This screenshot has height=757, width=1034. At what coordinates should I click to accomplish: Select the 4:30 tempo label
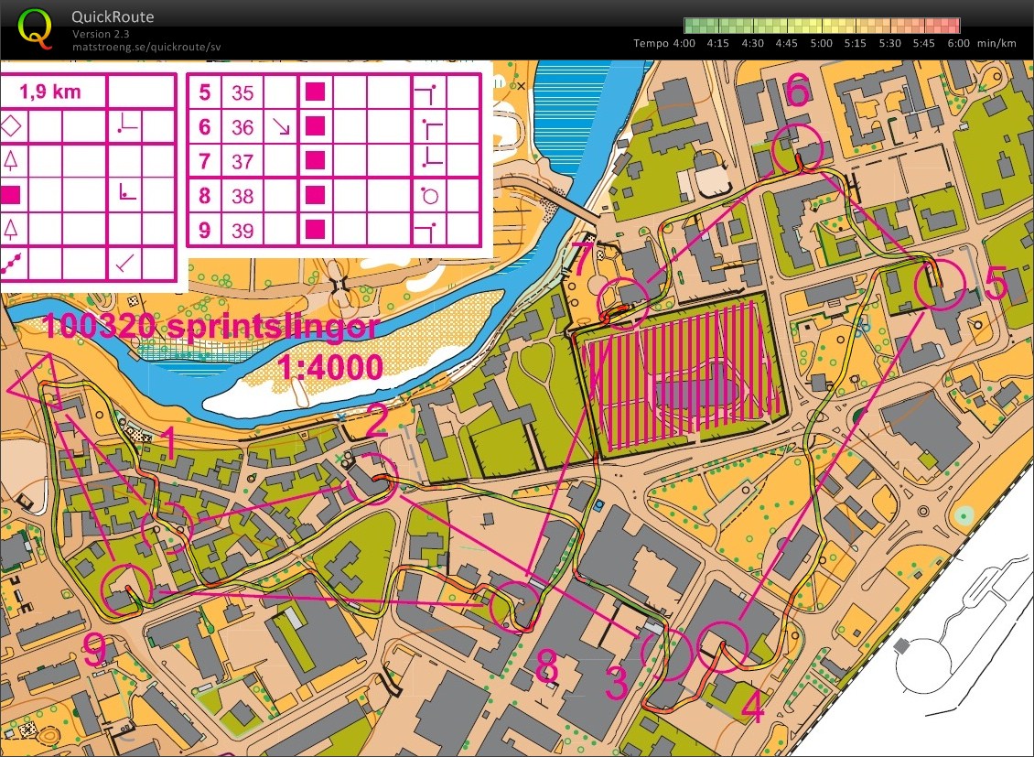tap(752, 44)
